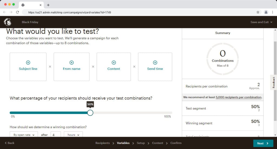
Task: Add the Send time variable
Action: 155,66
